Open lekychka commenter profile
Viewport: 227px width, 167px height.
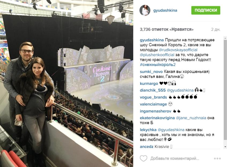click(x=148, y=130)
